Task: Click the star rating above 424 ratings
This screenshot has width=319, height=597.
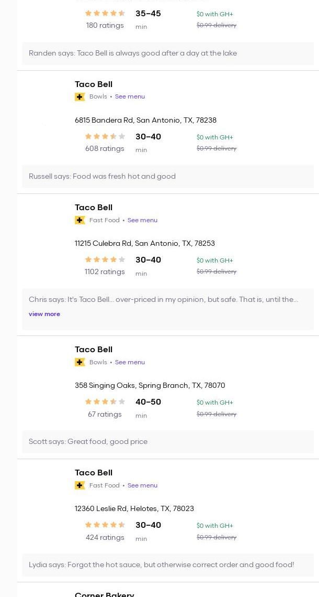Action: [105, 525]
